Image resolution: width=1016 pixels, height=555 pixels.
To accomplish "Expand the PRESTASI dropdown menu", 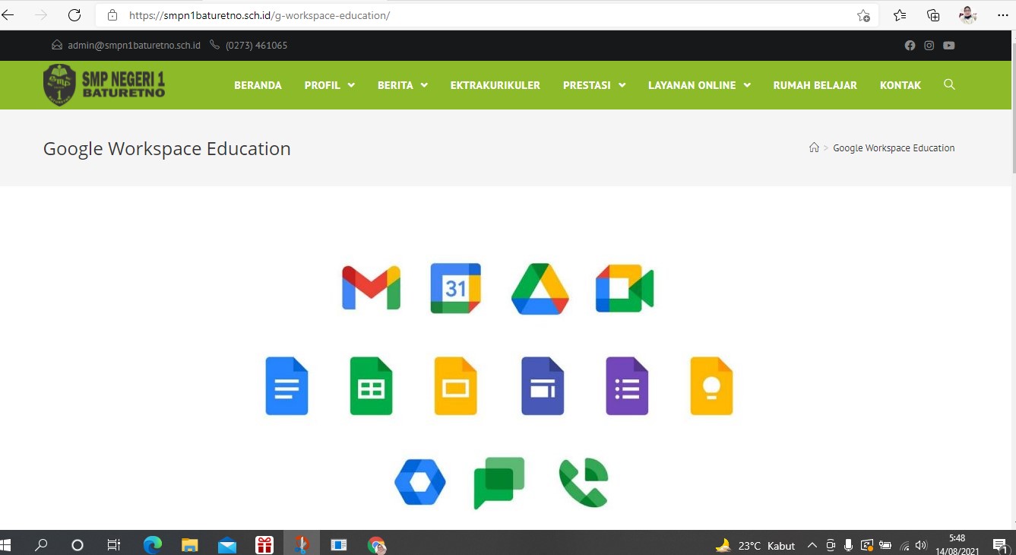I will click(594, 85).
